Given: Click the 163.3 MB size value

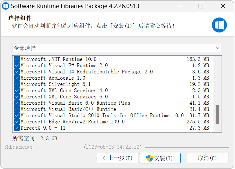Looking at the screenshot, I should pyautogui.click(x=198, y=59).
